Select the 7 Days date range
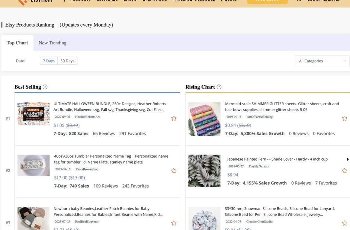The image size is (350, 230). (49, 61)
